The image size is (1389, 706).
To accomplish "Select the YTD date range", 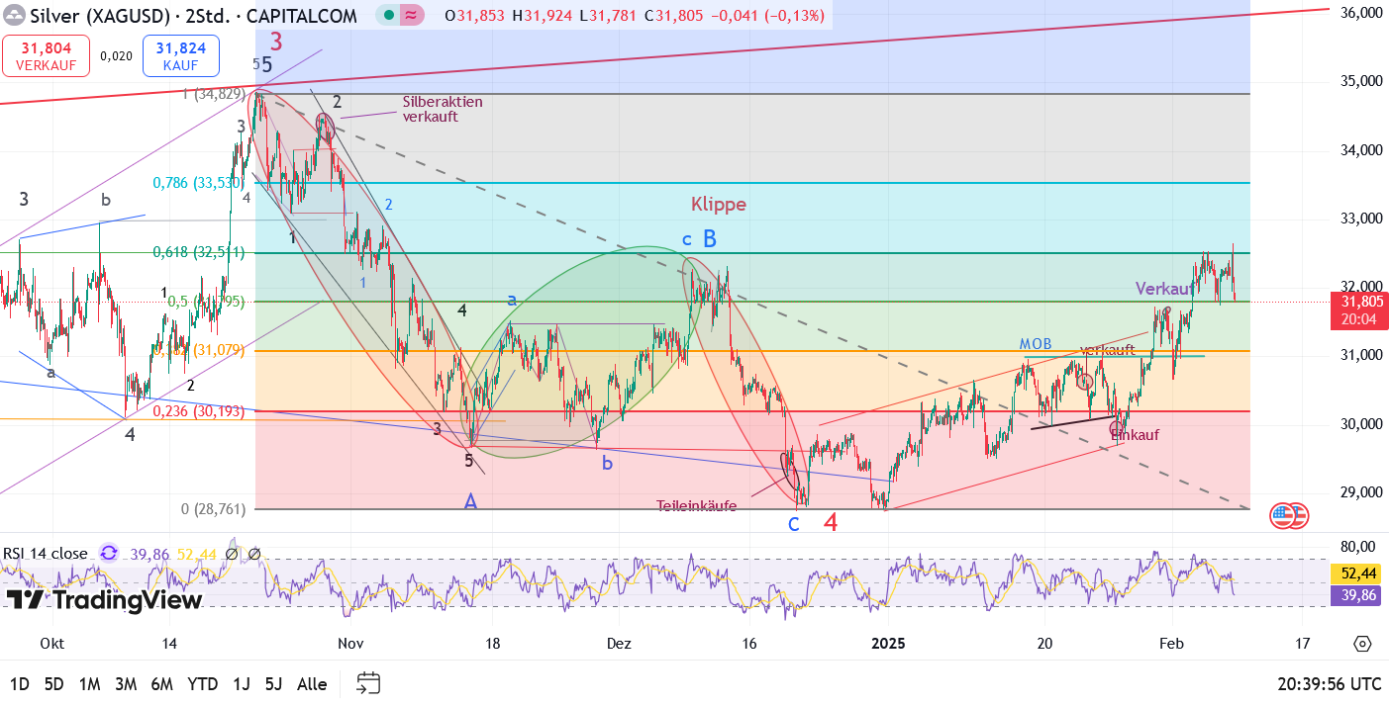I will click(203, 684).
